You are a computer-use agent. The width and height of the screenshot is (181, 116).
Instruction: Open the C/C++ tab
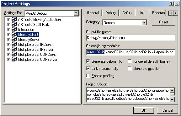click(127, 13)
